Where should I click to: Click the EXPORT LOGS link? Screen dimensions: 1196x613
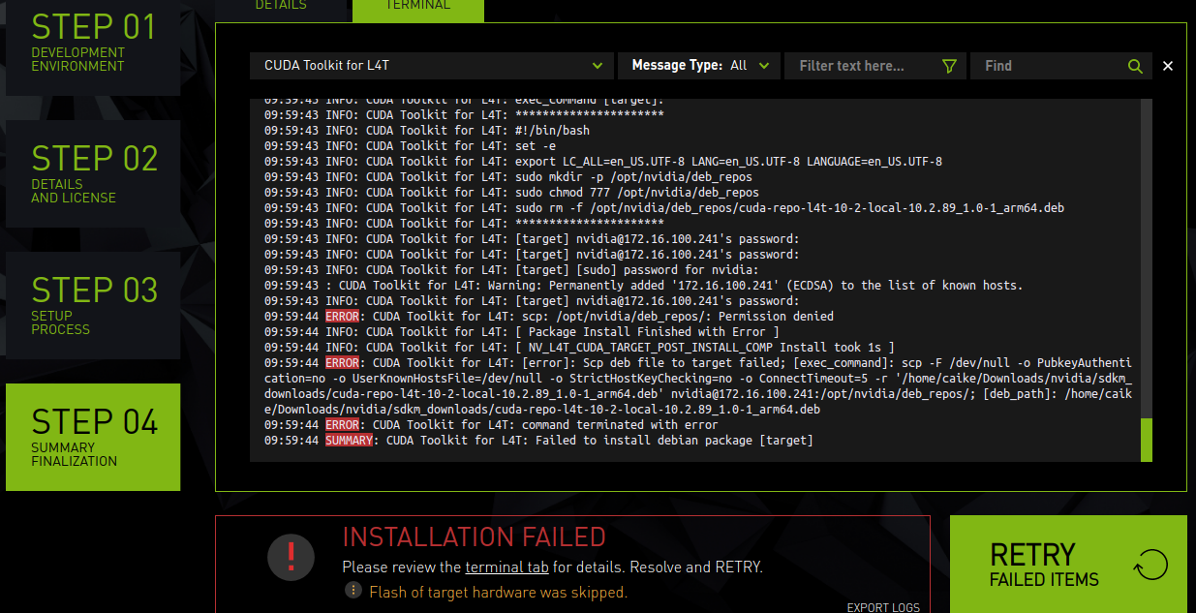click(883, 607)
